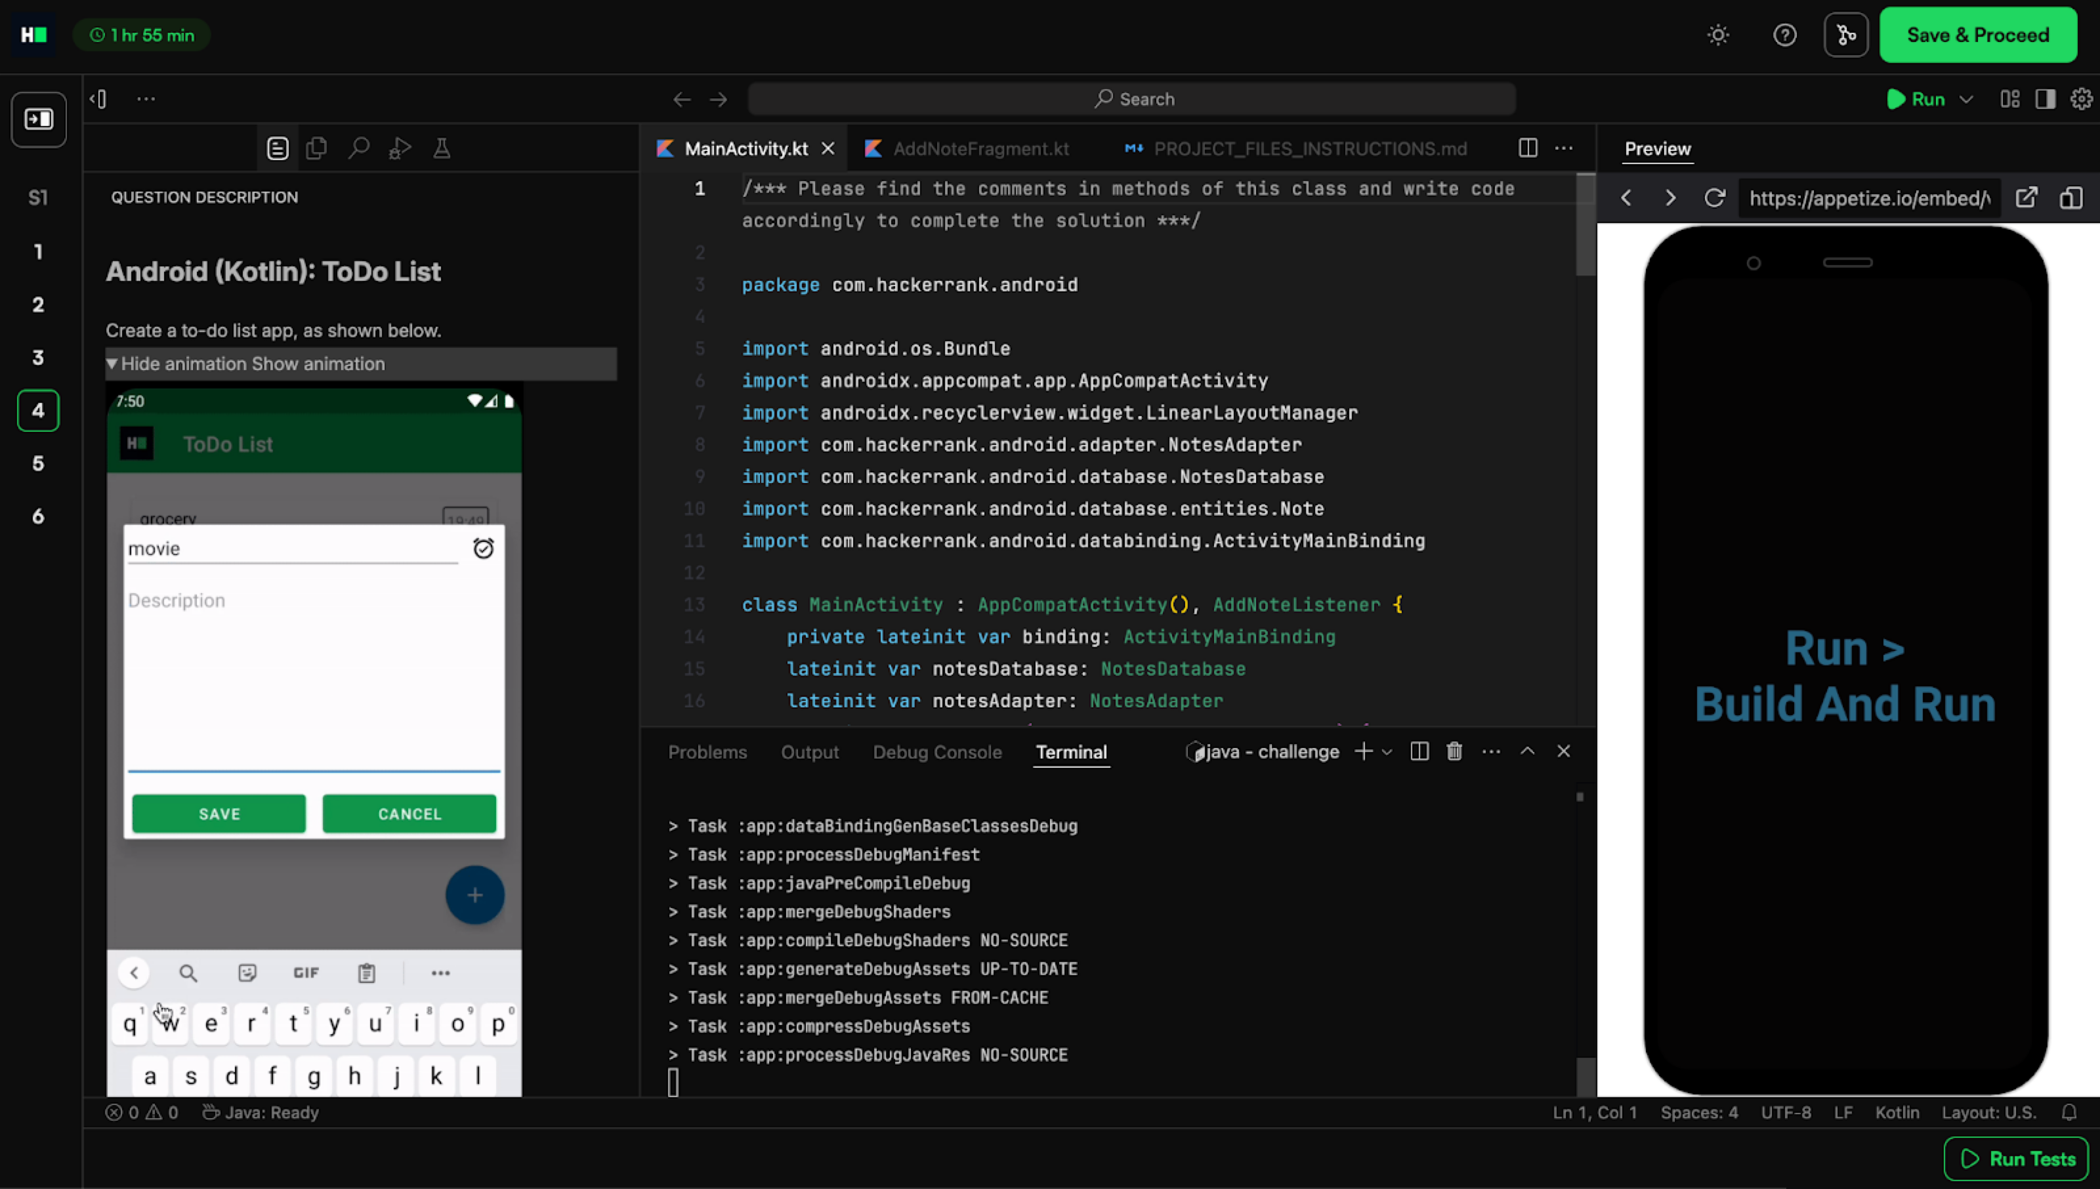Click the device toggle icon in the preview bar
This screenshot has width=2100, height=1189.
coord(2070,198)
